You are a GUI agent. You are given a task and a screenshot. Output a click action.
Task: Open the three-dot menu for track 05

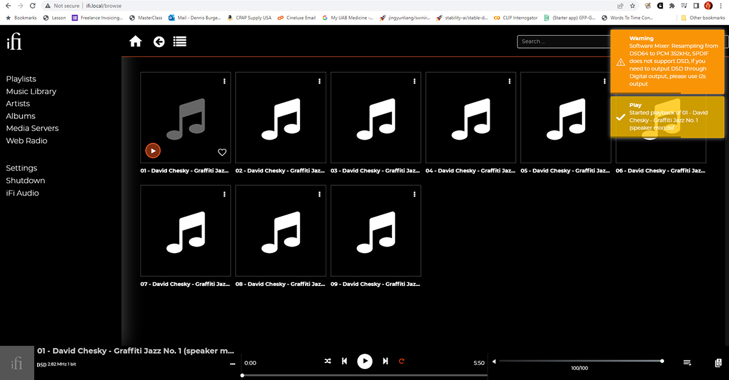(605, 81)
